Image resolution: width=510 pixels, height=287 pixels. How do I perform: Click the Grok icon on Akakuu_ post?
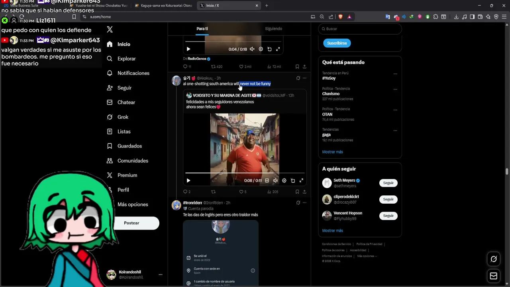298,78
